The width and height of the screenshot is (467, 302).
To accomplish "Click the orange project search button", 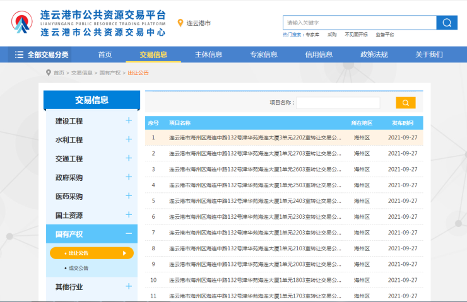I will 405,103.
